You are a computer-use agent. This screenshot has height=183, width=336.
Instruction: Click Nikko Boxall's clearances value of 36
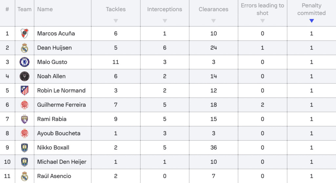pos(214,148)
